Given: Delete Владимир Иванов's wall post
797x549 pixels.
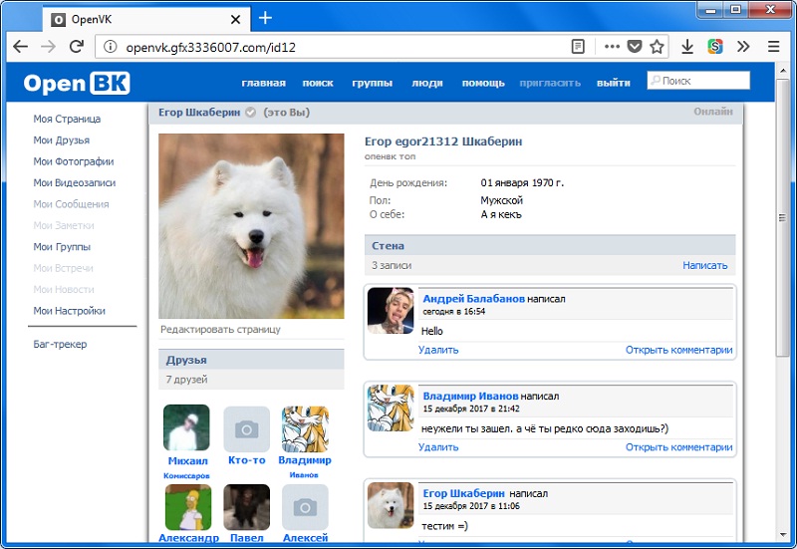Looking at the screenshot, I should click(x=438, y=446).
